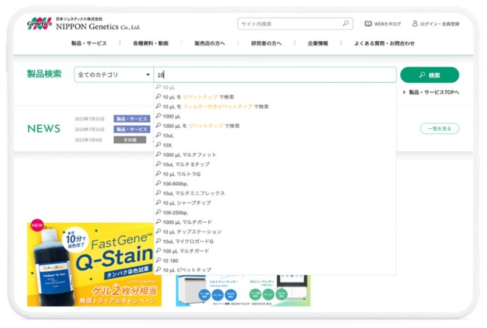Click the login user icon
The image size is (487, 328).
[x=415, y=24]
